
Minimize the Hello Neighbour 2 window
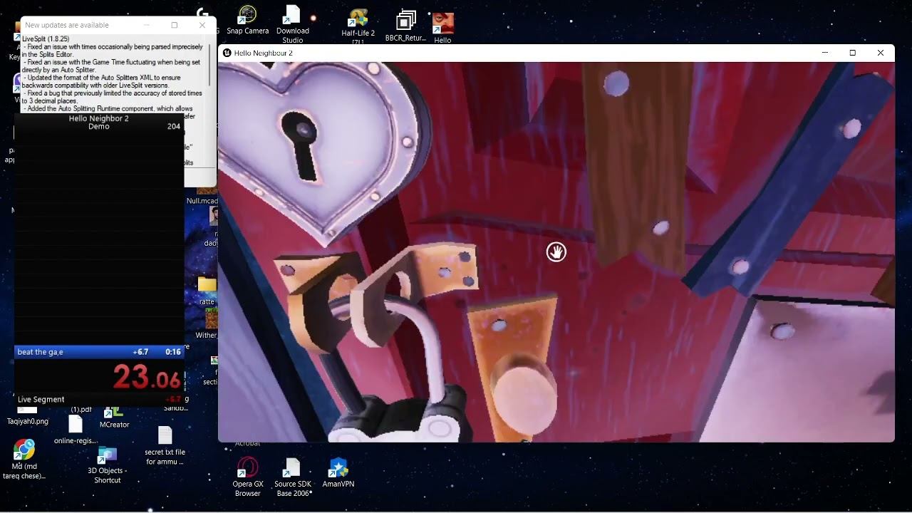(825, 53)
